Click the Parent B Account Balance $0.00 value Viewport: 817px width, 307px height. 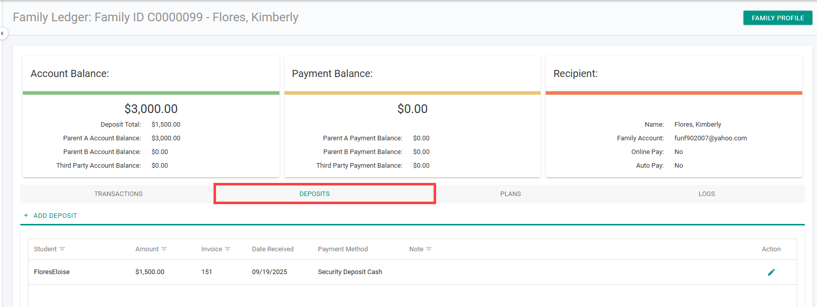point(160,152)
